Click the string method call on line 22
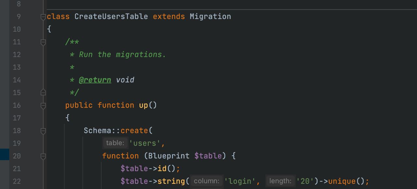 click(171, 181)
